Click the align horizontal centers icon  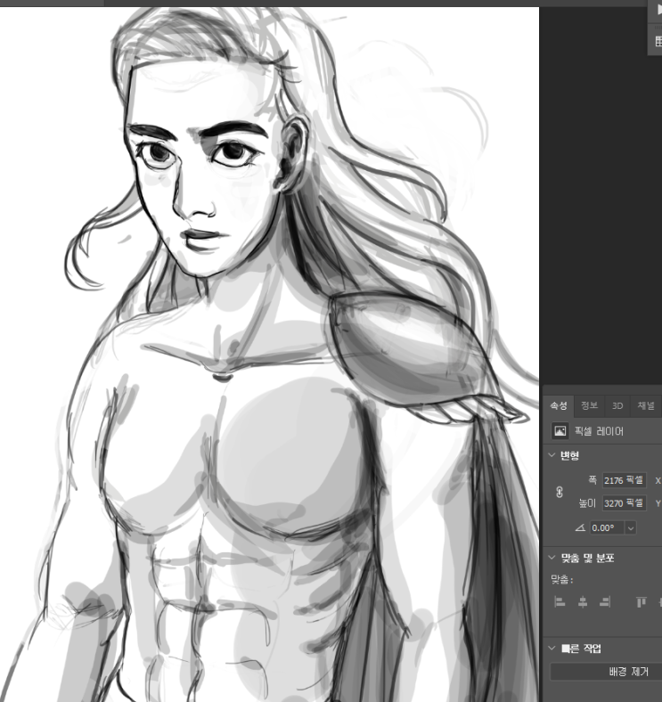(583, 602)
